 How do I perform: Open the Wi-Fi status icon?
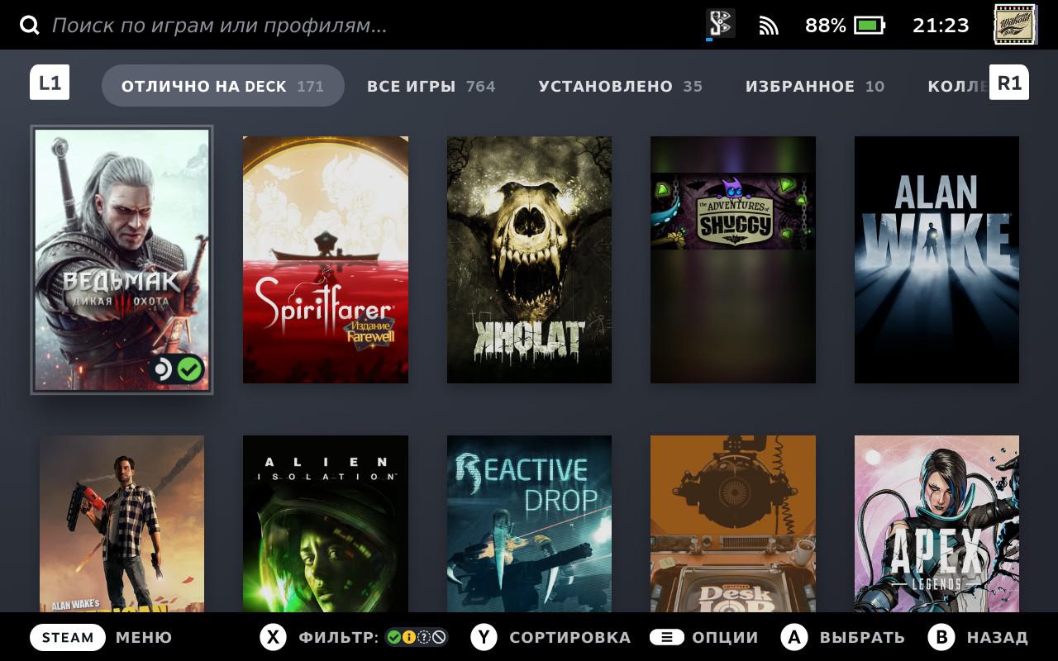769,26
